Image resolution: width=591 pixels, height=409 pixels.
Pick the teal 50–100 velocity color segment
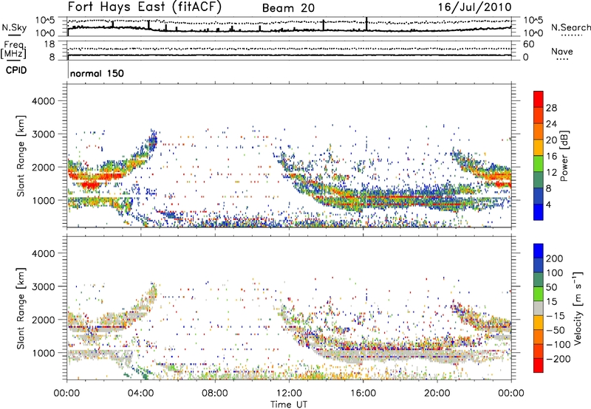pos(539,280)
